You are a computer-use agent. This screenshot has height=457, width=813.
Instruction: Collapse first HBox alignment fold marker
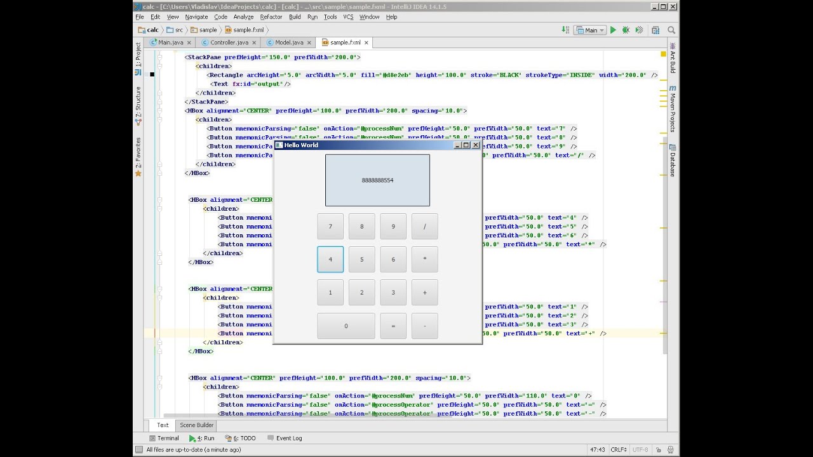(160, 110)
